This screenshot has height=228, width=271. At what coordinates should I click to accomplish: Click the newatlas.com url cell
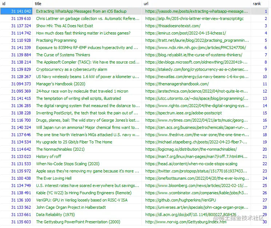tap(196, 77)
